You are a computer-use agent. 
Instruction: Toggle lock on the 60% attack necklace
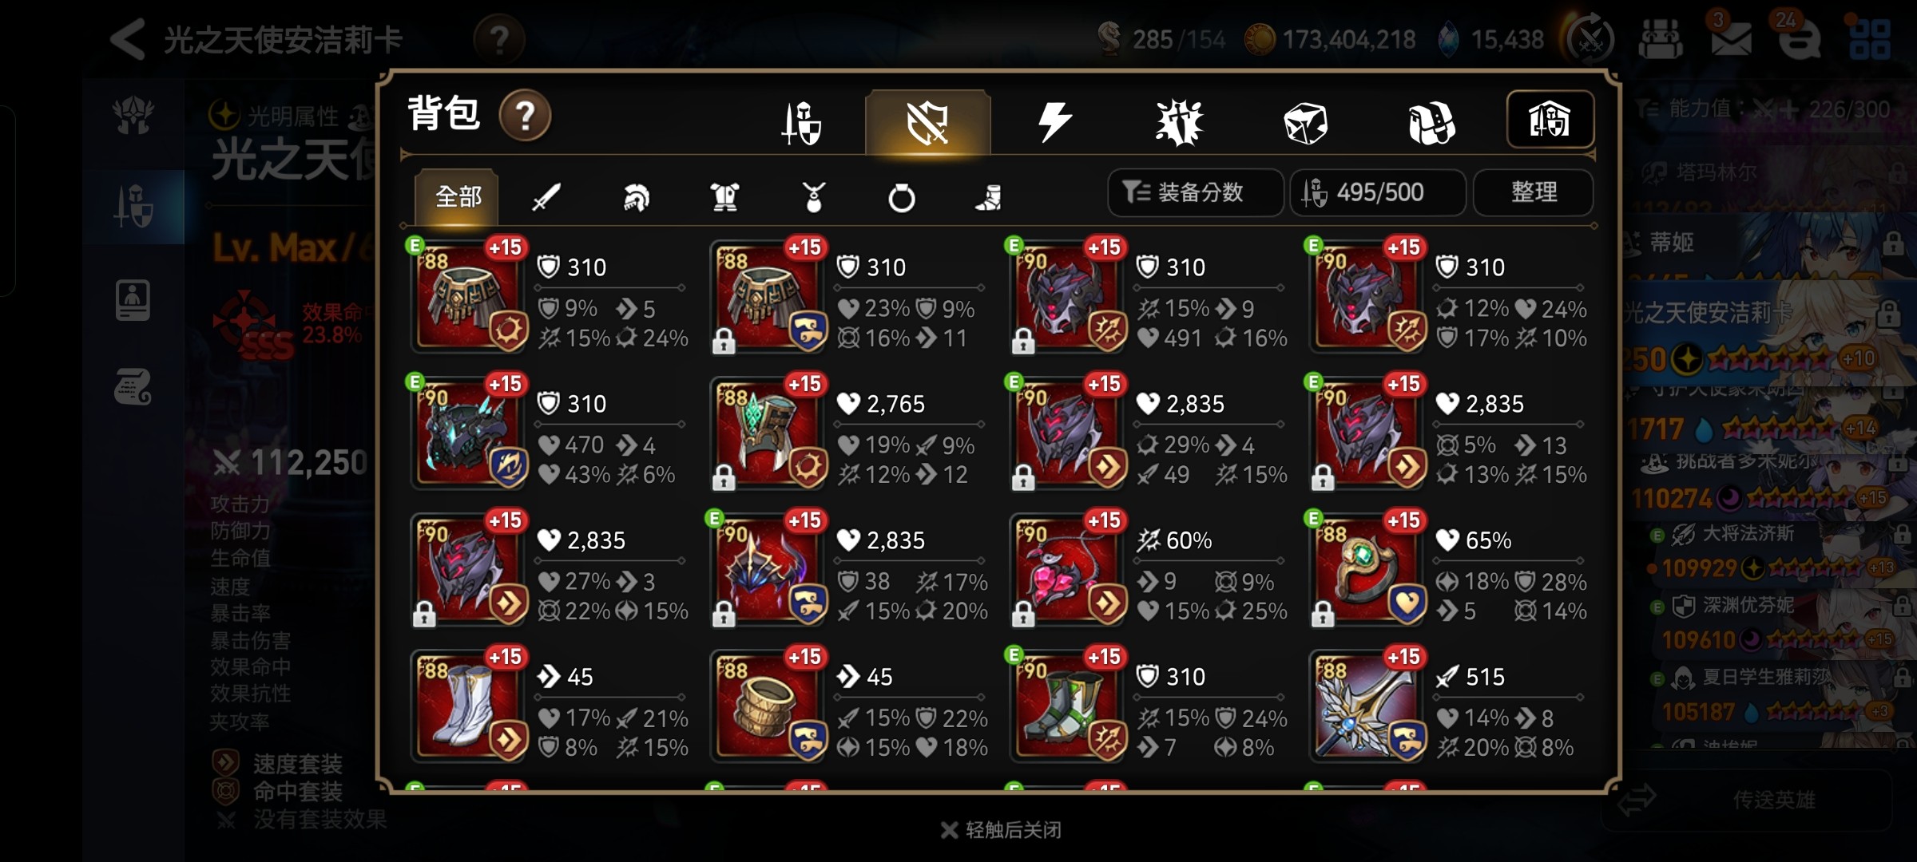[1023, 615]
